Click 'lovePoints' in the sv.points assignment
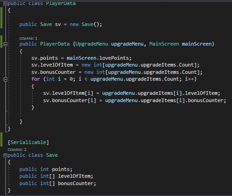 114,58
